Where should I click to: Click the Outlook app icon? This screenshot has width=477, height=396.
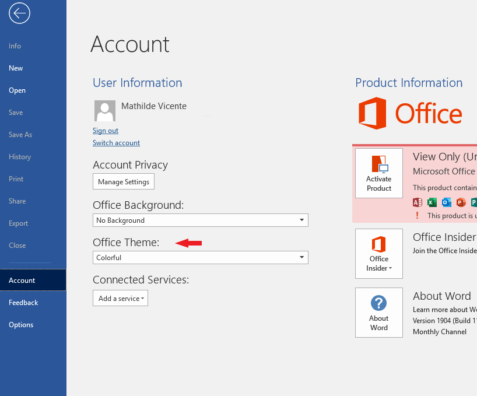tap(447, 202)
